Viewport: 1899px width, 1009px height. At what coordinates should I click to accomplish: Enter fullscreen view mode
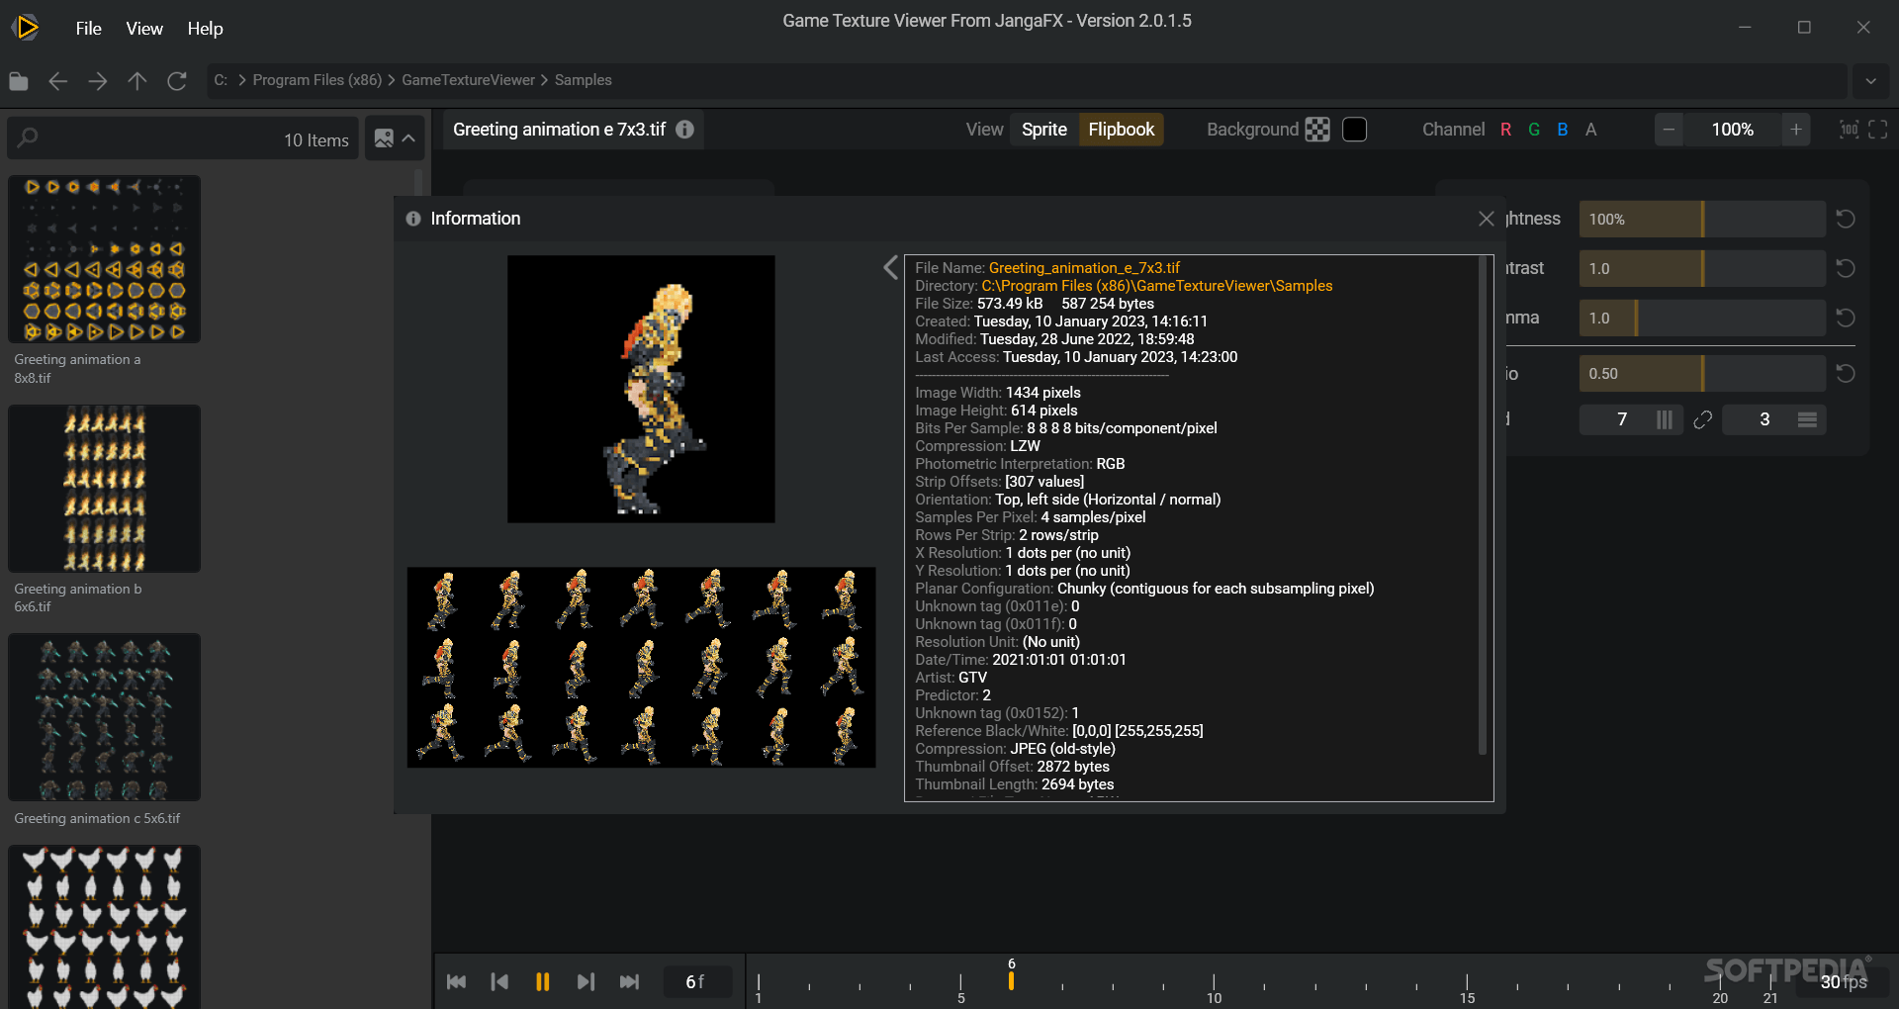[1878, 130]
